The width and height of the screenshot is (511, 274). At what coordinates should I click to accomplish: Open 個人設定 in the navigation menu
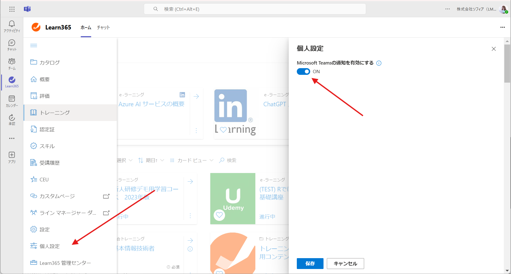click(x=70, y=246)
